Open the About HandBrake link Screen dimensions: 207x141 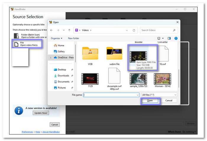click(x=51, y=132)
